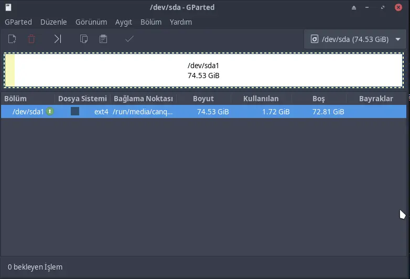Open the Yardım menu
The image size is (410, 279).
click(181, 22)
